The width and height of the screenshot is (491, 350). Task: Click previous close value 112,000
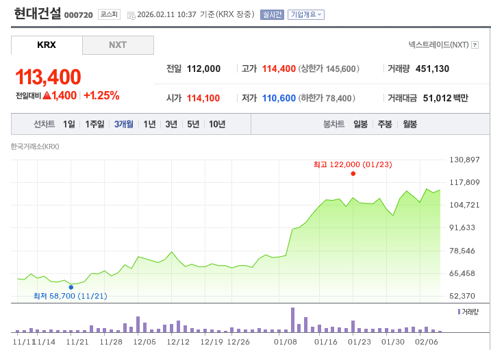[203, 69]
